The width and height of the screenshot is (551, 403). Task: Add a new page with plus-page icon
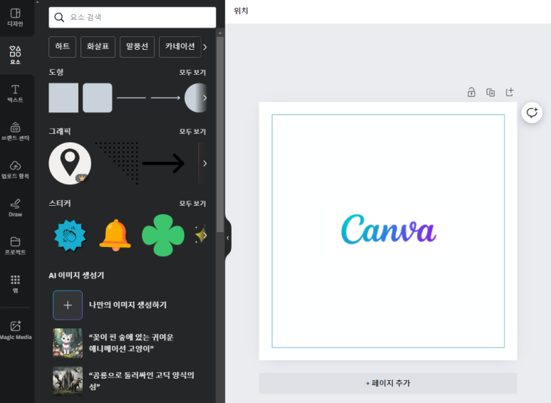(510, 93)
